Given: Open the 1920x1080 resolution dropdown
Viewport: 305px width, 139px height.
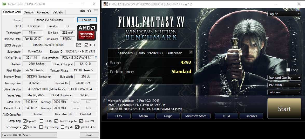Looking at the screenshot, I should [x=284, y=85].
